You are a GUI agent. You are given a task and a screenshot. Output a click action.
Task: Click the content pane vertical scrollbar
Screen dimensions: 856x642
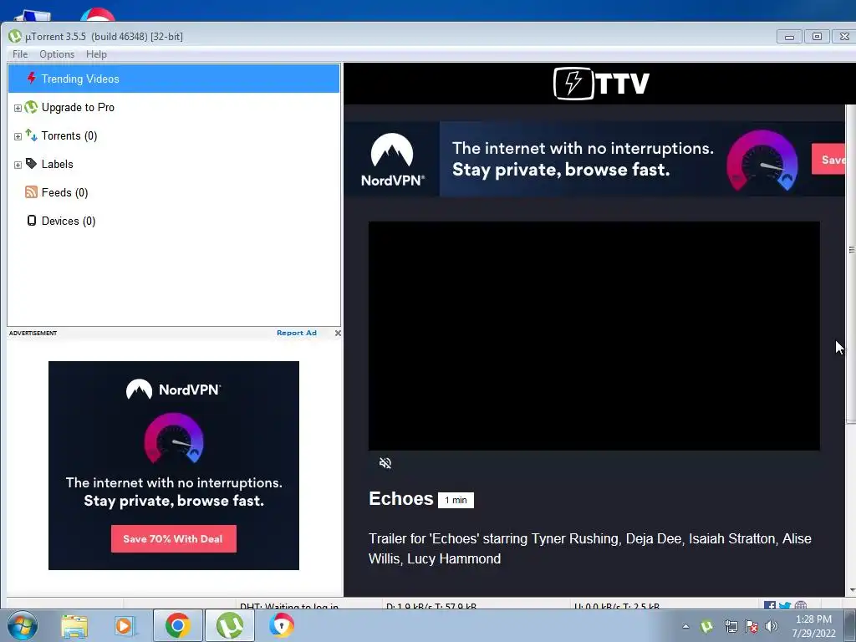click(x=850, y=263)
